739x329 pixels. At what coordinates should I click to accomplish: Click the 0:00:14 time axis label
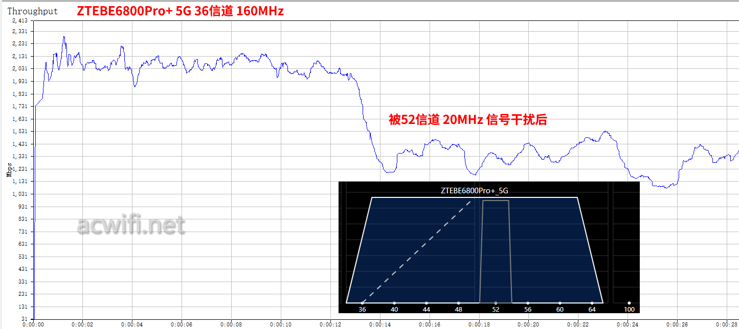[x=380, y=324]
